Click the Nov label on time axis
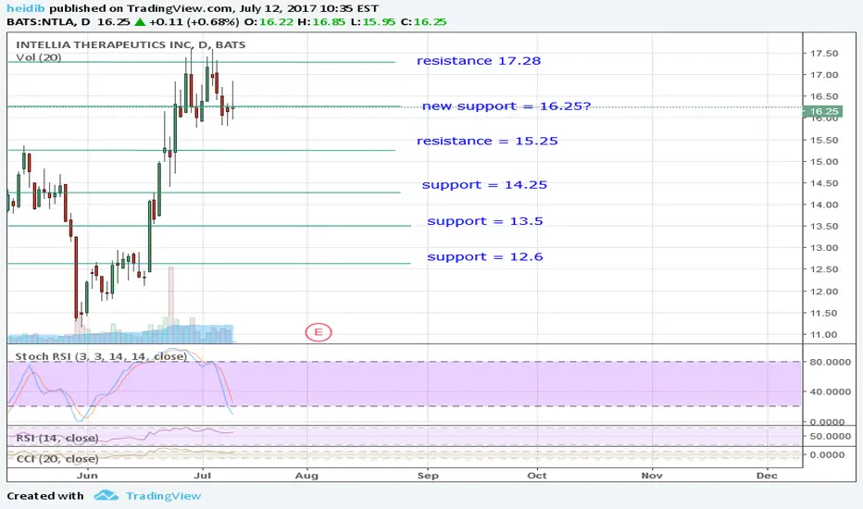The height and width of the screenshot is (509, 863). tap(652, 476)
